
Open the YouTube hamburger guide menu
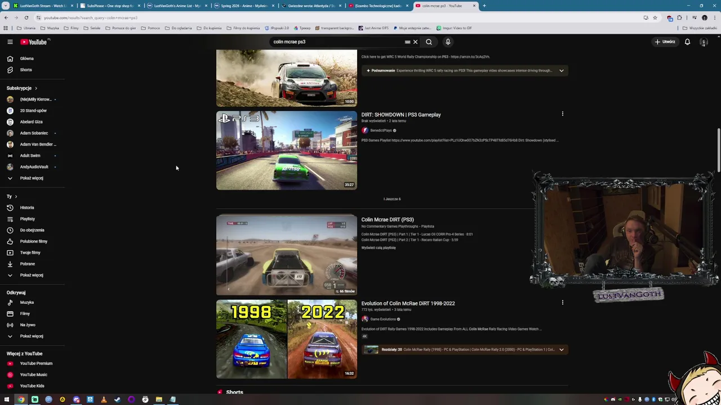10,42
